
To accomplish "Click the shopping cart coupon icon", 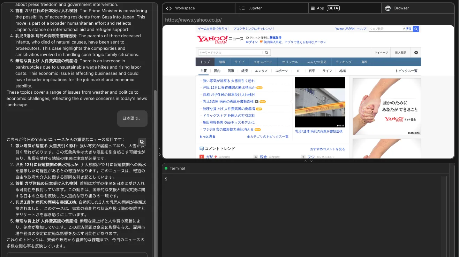I will 261,42.
